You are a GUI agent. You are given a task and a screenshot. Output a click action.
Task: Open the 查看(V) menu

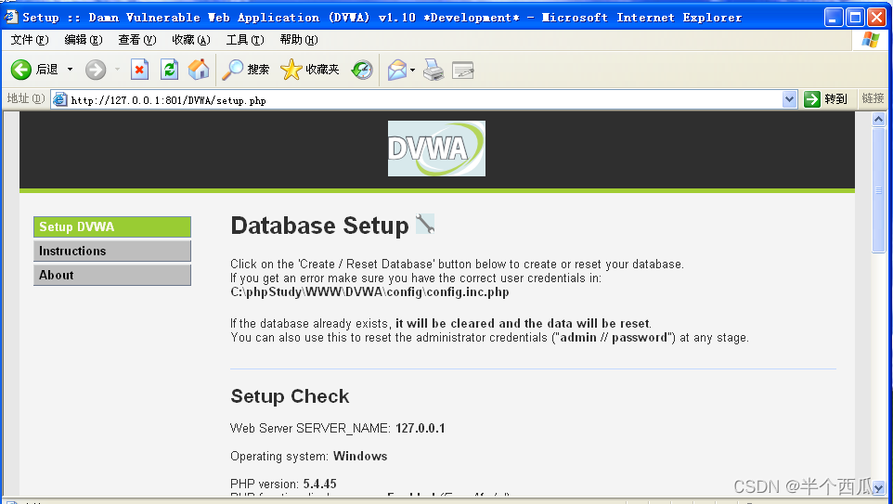(x=136, y=40)
